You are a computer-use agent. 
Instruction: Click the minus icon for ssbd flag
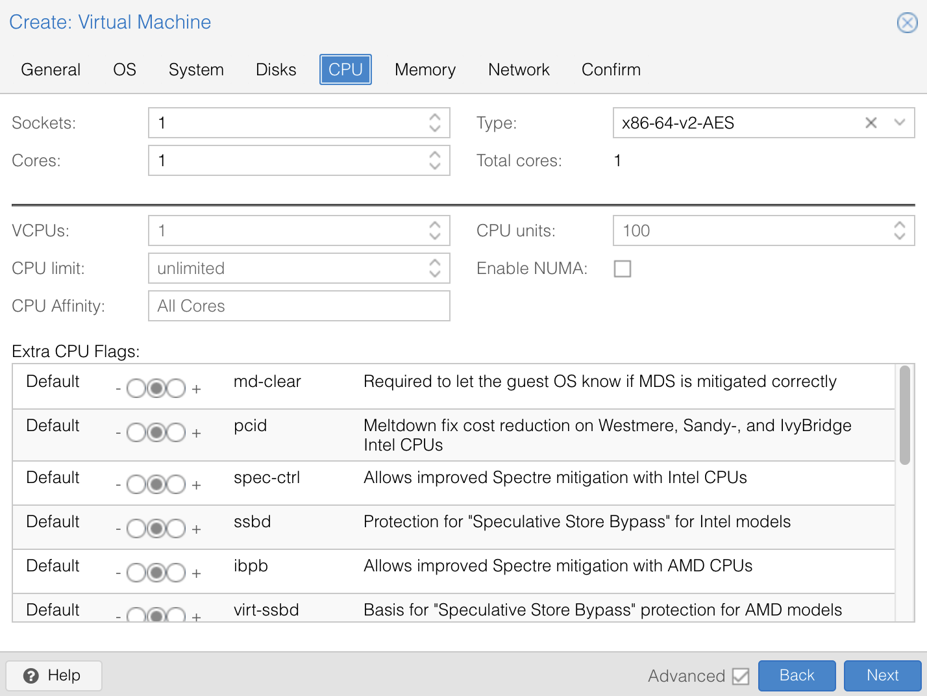point(118,529)
